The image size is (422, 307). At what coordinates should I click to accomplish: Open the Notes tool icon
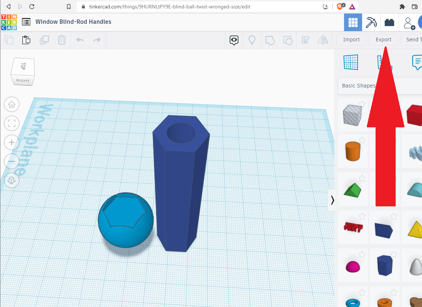(x=417, y=62)
